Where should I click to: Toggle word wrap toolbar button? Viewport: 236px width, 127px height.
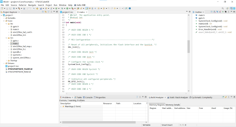pos(90,8)
